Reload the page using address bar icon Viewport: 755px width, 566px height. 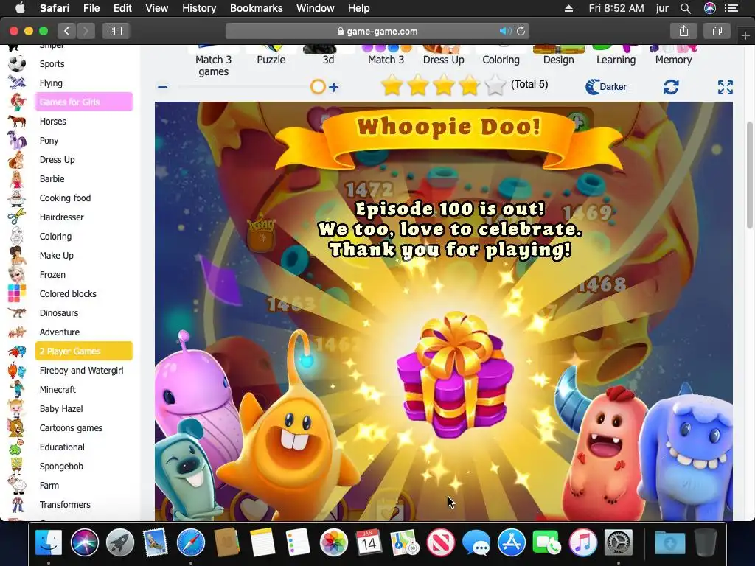pyautogui.click(x=521, y=31)
